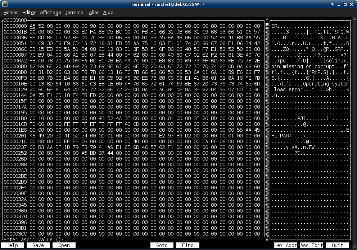This screenshot has width=357, height=250.
Task: Click the Open button
Action: pyautogui.click(x=64, y=245)
